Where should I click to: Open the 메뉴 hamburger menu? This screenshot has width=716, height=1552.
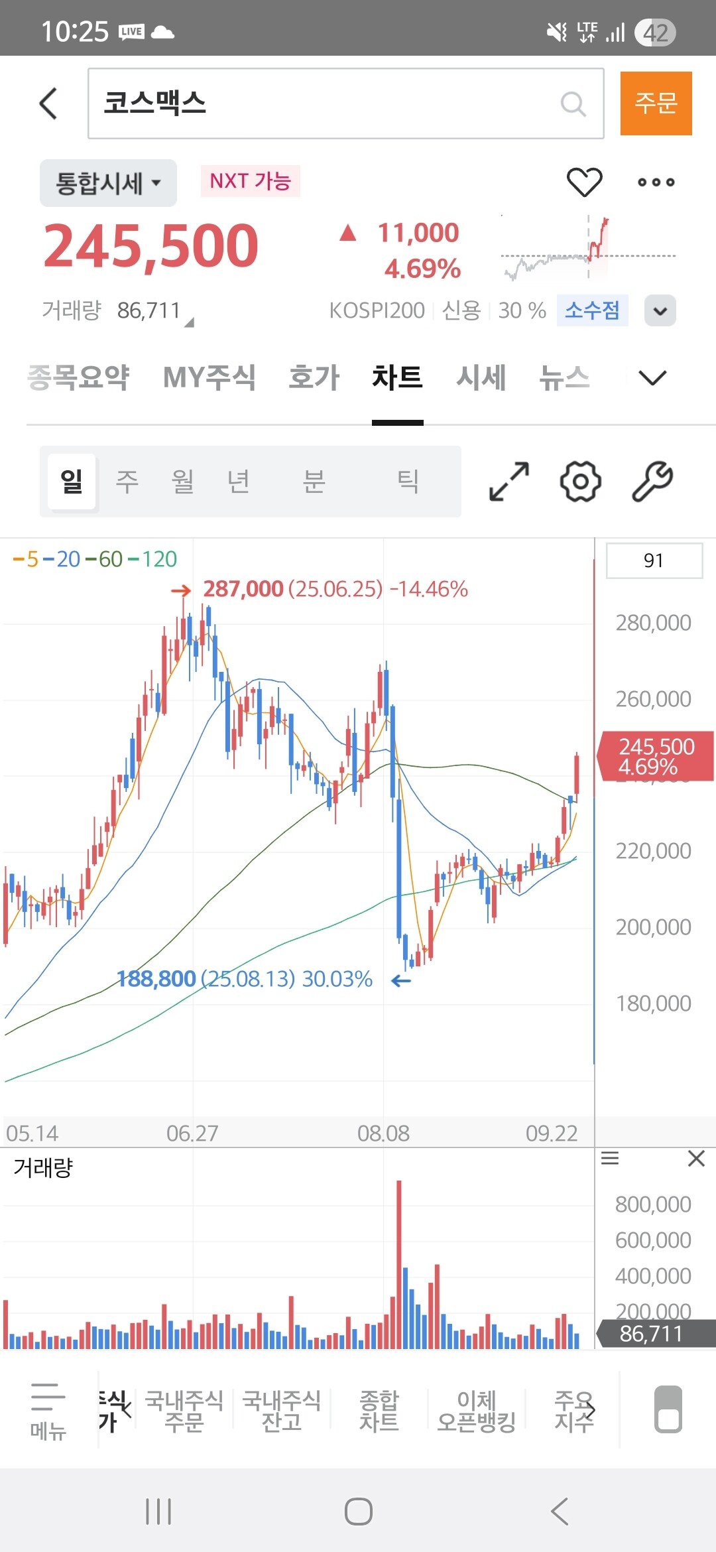tap(48, 1410)
